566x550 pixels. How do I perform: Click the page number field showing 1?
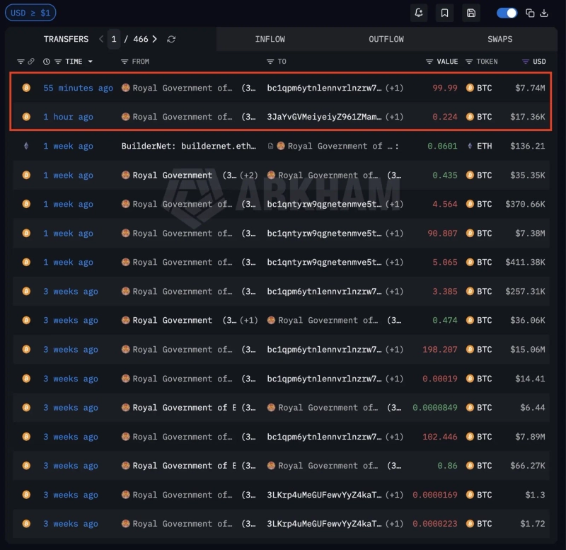[x=114, y=39]
